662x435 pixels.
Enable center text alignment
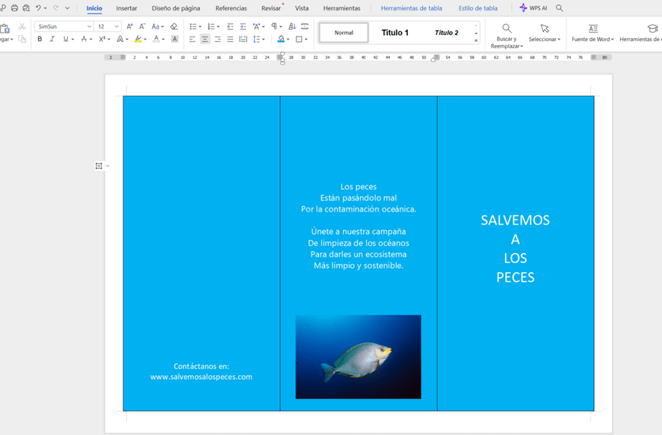[x=205, y=39]
